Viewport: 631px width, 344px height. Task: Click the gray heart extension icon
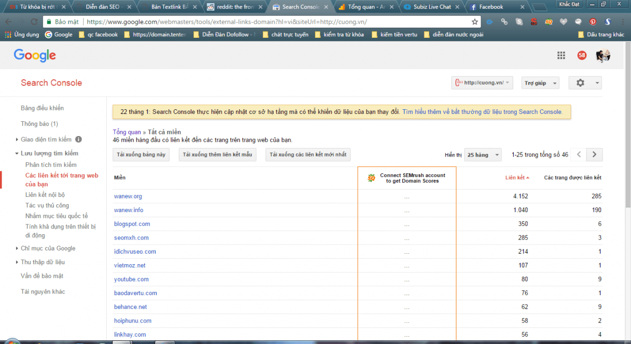point(564,22)
